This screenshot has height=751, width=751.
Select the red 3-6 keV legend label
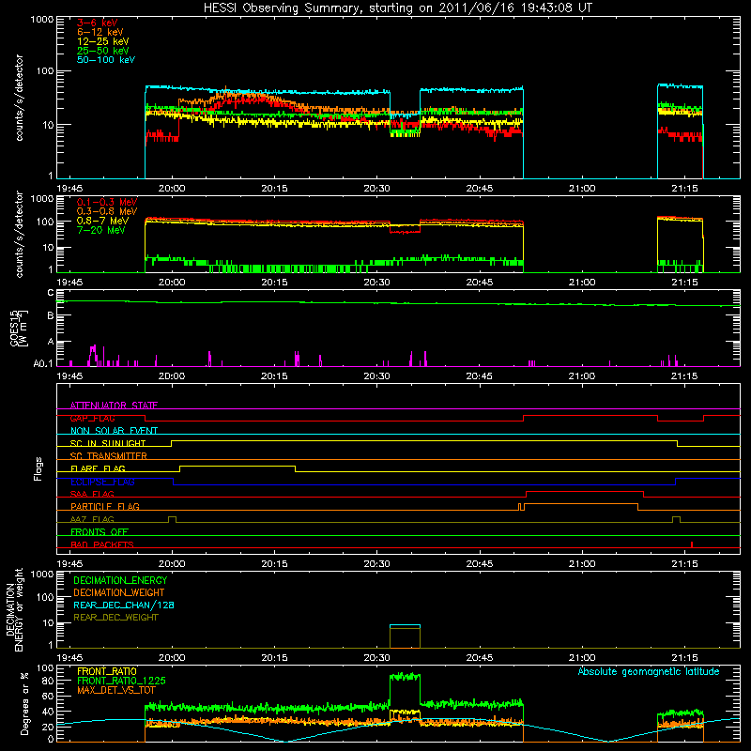point(98,23)
